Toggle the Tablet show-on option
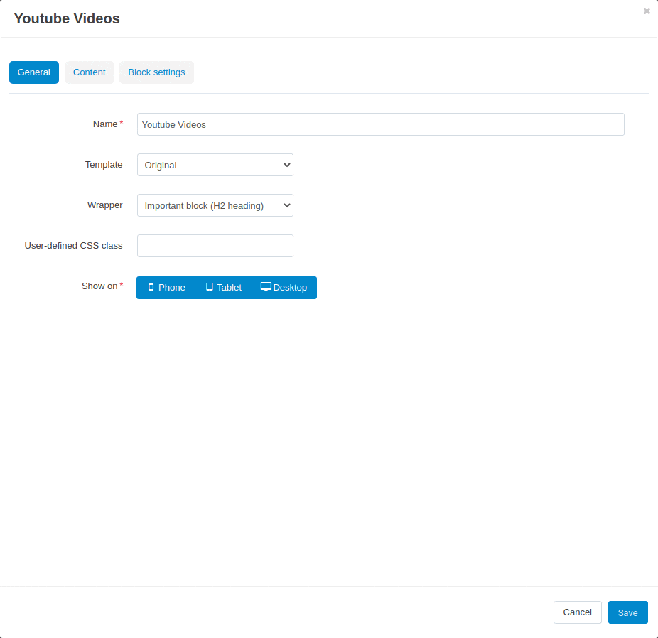 point(224,288)
